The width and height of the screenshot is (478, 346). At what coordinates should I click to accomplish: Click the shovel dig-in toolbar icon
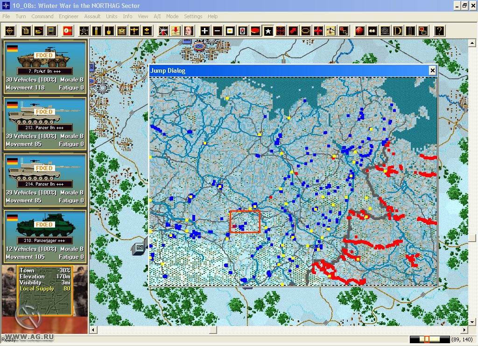(109, 31)
